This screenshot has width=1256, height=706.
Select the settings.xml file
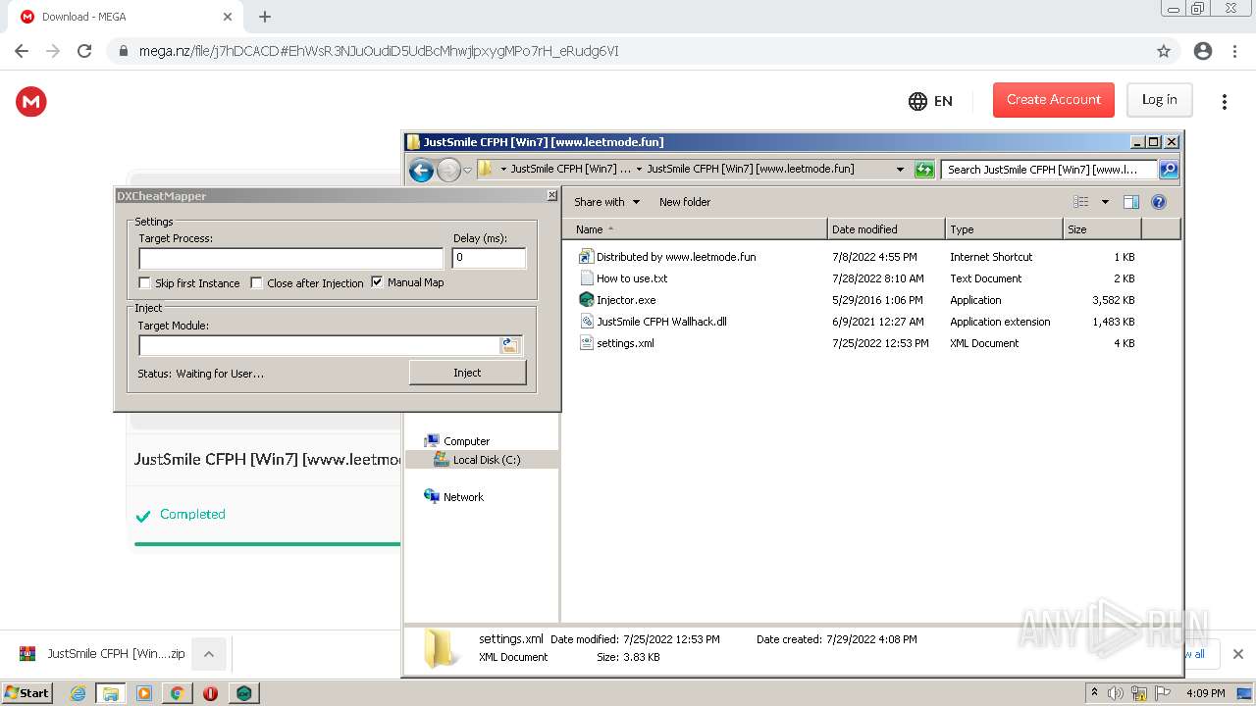(625, 343)
